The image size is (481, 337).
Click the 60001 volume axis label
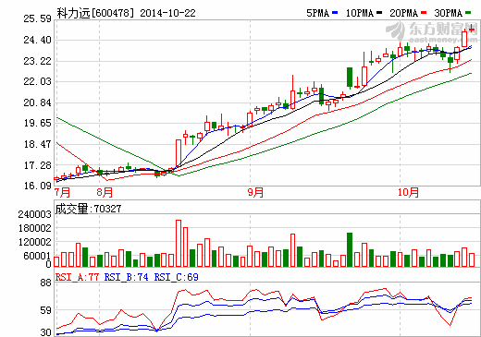click(x=37, y=256)
